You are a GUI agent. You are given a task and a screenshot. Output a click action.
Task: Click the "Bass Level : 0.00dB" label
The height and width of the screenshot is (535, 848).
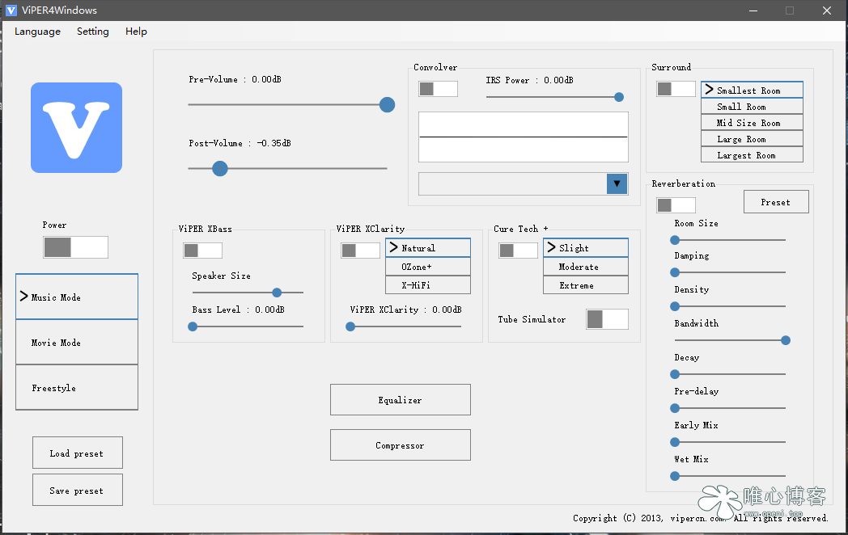pos(239,310)
